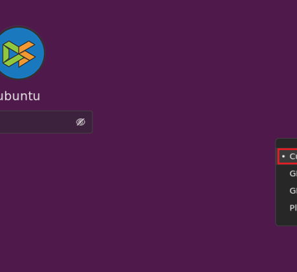The width and height of the screenshot is (297, 272).
Task: Choose the highlighted session entry starting with Cu
Action: coord(287,156)
